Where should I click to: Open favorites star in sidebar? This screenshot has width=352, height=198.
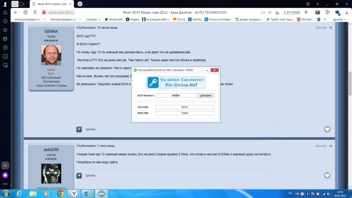click(x=5, y=30)
